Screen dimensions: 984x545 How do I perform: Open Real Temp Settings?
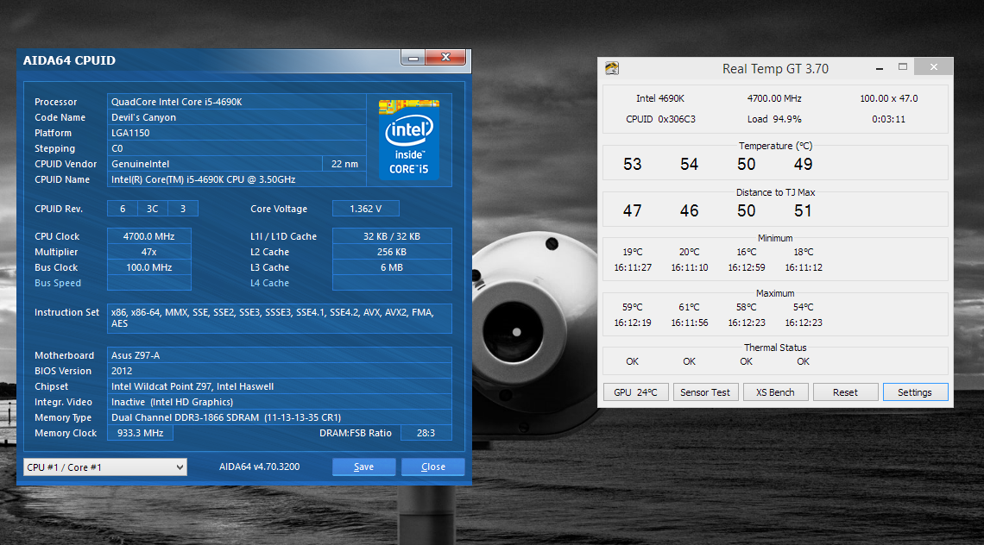(915, 392)
